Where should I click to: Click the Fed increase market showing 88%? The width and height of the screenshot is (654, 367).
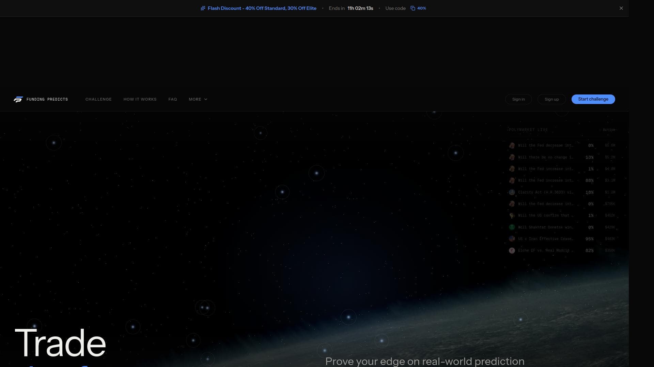click(x=562, y=180)
